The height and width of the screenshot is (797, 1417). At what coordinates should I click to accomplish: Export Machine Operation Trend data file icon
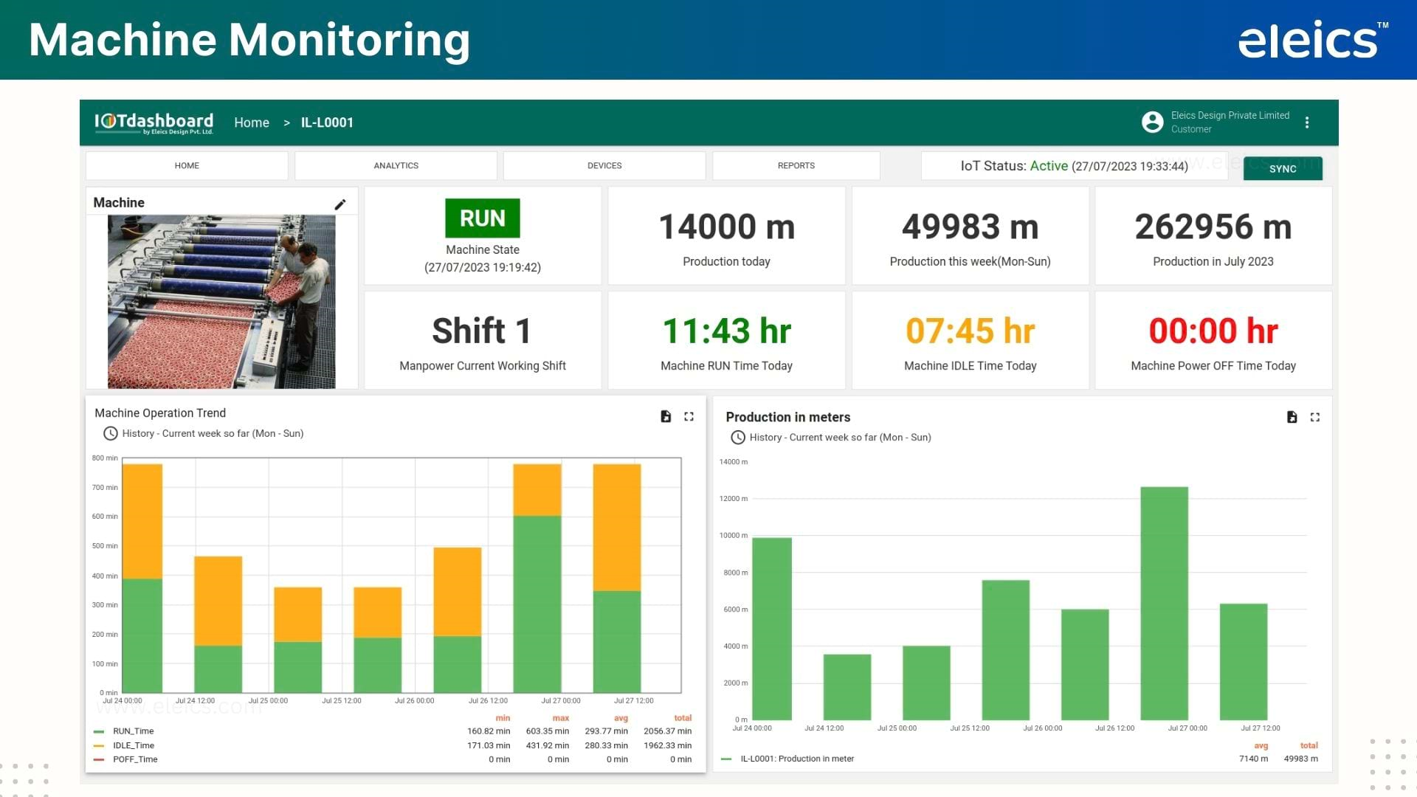click(x=666, y=416)
